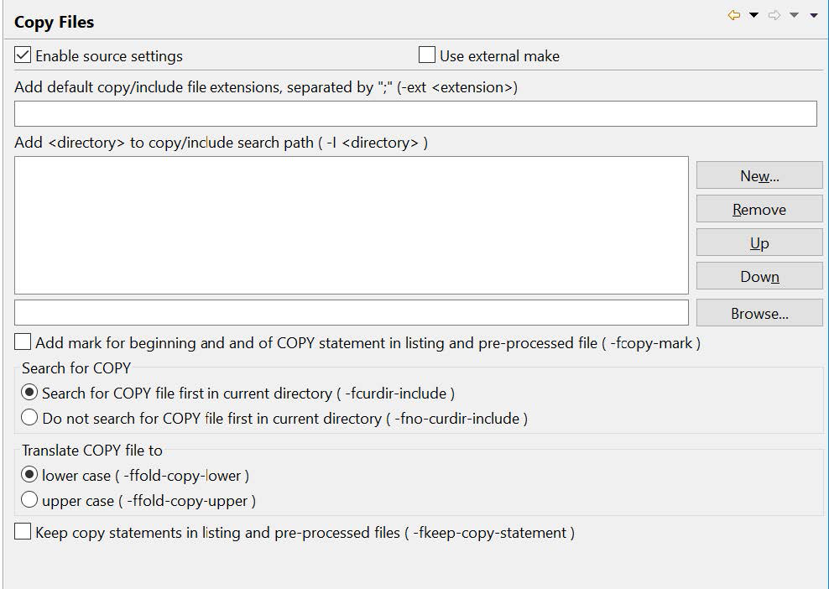
Task: Select Search for COPY file first option
Action: [29, 392]
